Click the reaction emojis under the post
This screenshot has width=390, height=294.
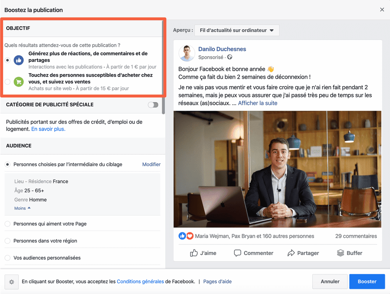pos(186,236)
